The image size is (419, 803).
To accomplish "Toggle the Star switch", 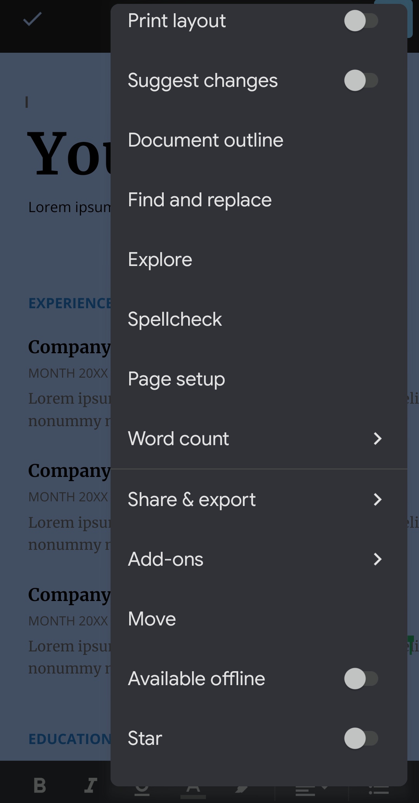I will coord(361,738).
